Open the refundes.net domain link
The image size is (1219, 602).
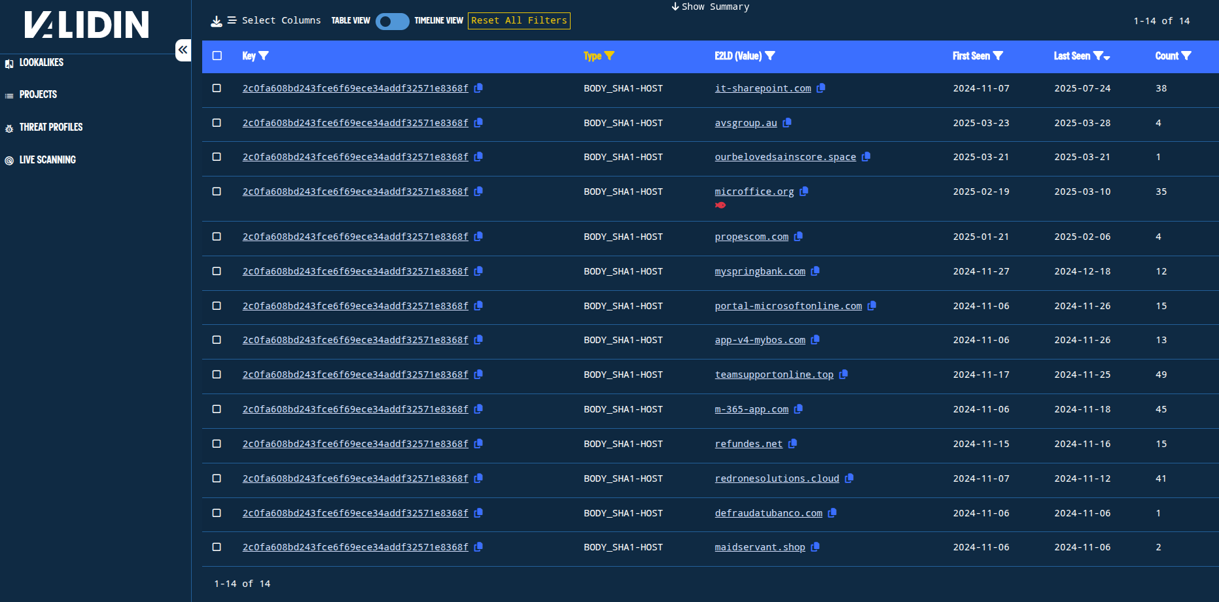click(x=749, y=444)
